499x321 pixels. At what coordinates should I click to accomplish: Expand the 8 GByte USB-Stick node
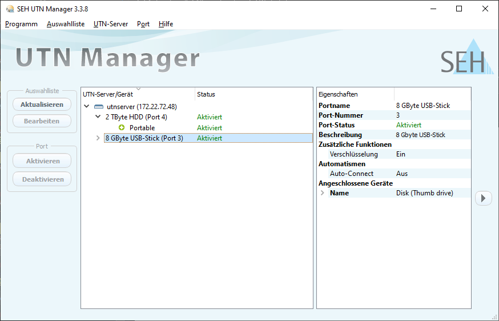(x=98, y=138)
